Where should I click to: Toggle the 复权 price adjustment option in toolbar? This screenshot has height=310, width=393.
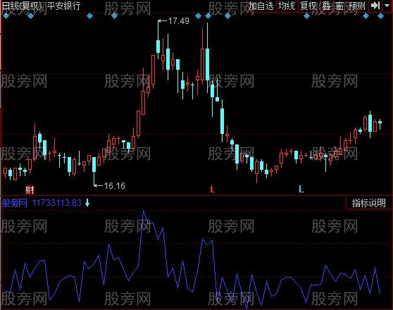click(x=308, y=6)
